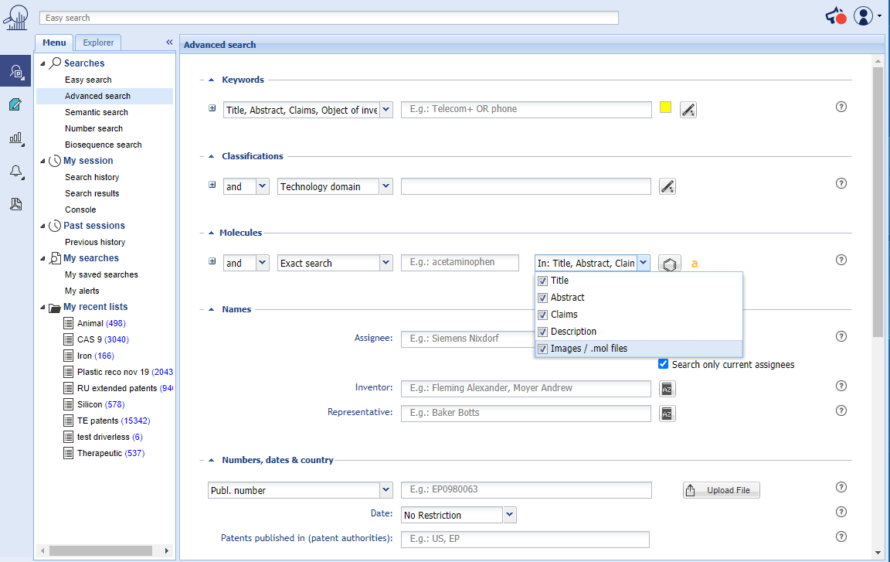This screenshot has height=562, width=890.
Task: Uncheck the Description option in dropdown list
Action: pyautogui.click(x=542, y=332)
